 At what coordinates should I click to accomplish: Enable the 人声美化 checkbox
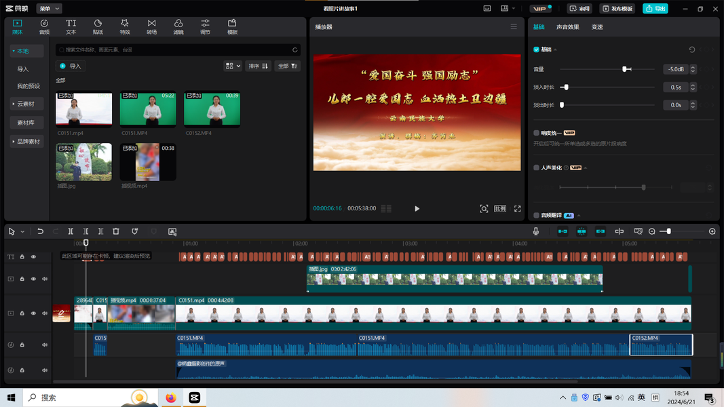coord(536,168)
